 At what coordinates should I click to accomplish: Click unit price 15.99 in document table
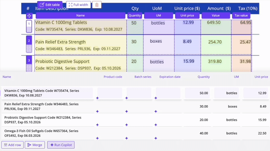[x=189, y=61]
